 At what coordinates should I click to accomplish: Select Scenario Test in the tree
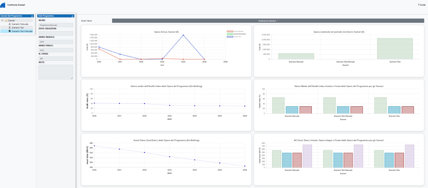pos(18,28)
